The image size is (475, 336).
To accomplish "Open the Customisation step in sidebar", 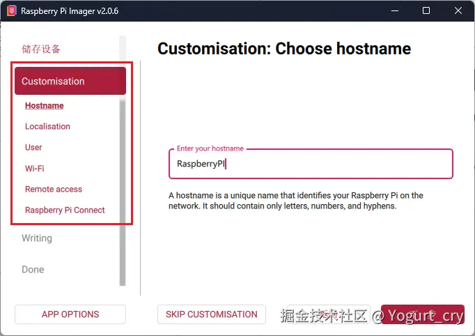I will [70, 81].
